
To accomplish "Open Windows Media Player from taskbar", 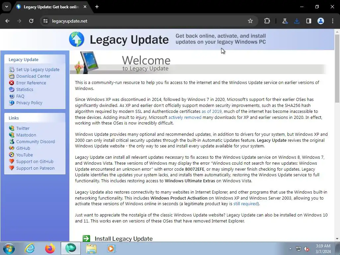I will (x=112, y=248).
